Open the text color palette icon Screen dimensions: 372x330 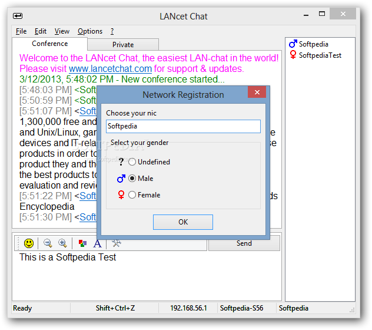(x=82, y=243)
